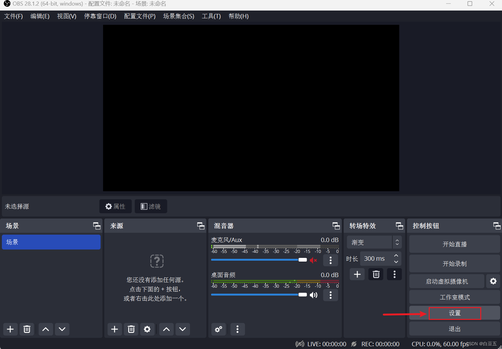Click 启动虚拟摄像机 button
This screenshot has width=502, height=349.
(x=447, y=281)
